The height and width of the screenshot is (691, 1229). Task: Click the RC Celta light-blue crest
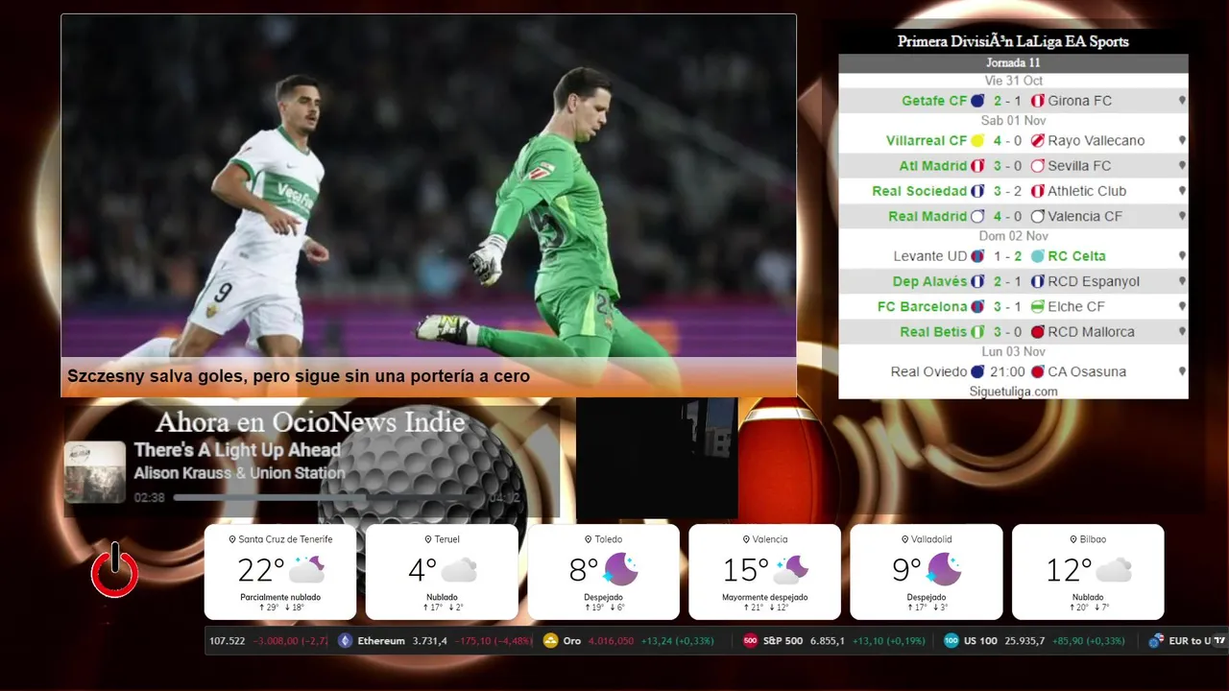click(x=1037, y=256)
